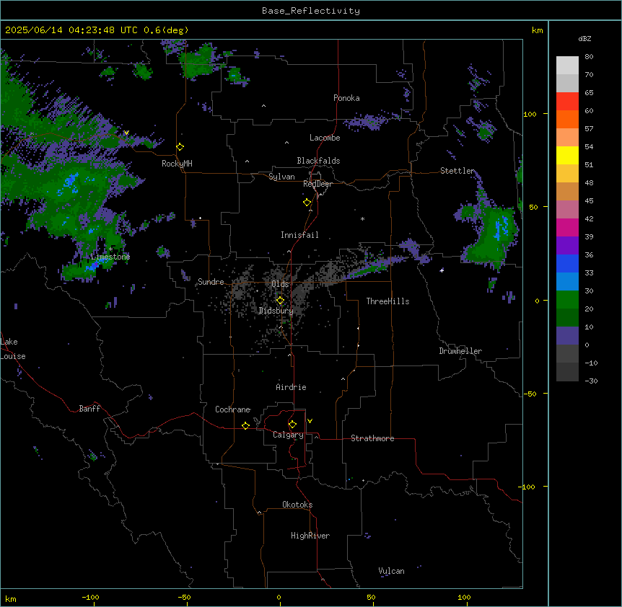This screenshot has height=607, width=622.
Task: Click the Base_Reflectivity title
Action: coord(311,11)
